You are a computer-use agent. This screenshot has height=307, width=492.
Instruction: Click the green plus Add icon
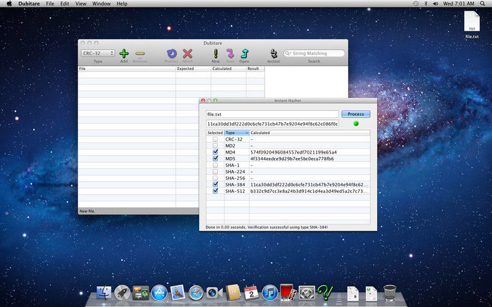[124, 53]
